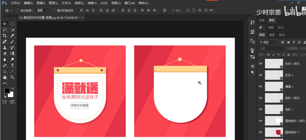Toggle Quick Mask mode icon
This screenshot has height=140, width=306.
pyautogui.click(x=4, y=102)
